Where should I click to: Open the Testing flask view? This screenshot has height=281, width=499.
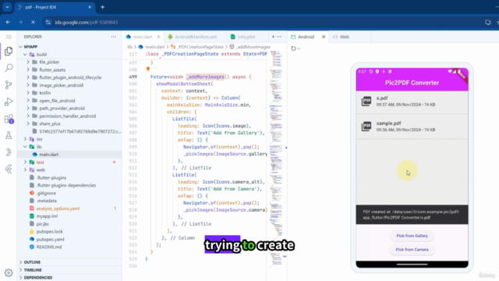pos(9,135)
